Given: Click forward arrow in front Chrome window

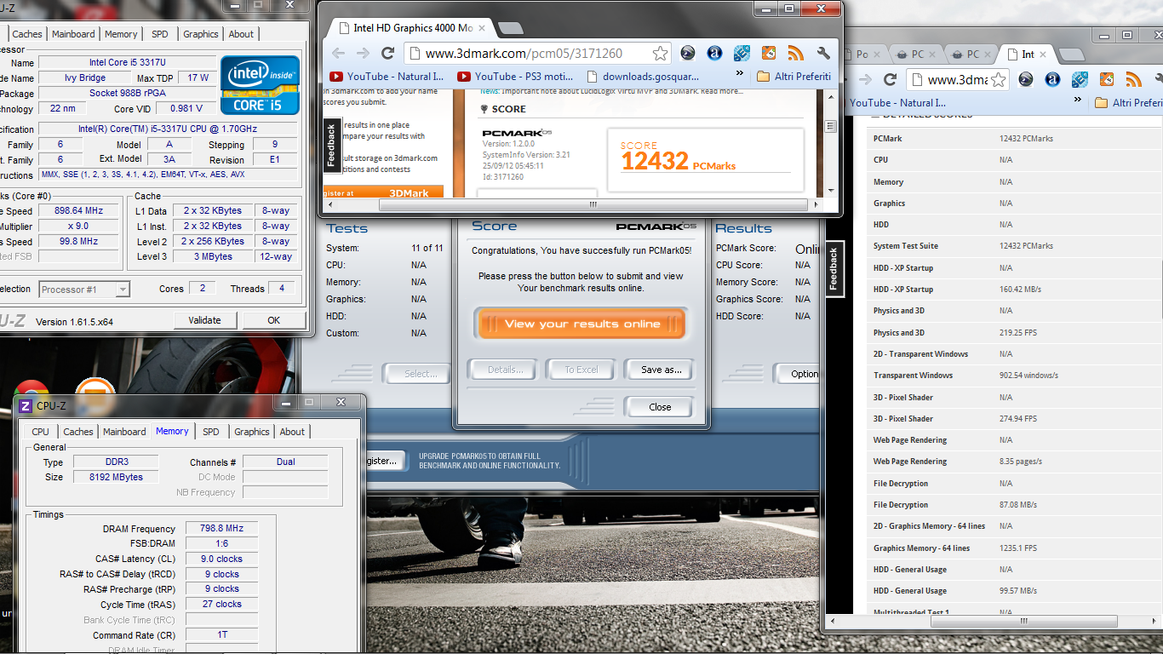Looking at the screenshot, I should click(x=363, y=53).
